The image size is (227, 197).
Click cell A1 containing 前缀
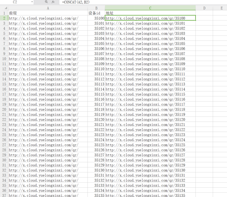coord(48,13)
